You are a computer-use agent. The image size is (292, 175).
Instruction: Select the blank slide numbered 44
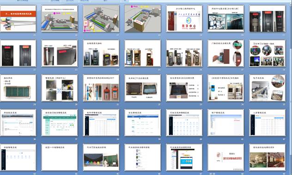pyautogui.click(x=60, y=157)
